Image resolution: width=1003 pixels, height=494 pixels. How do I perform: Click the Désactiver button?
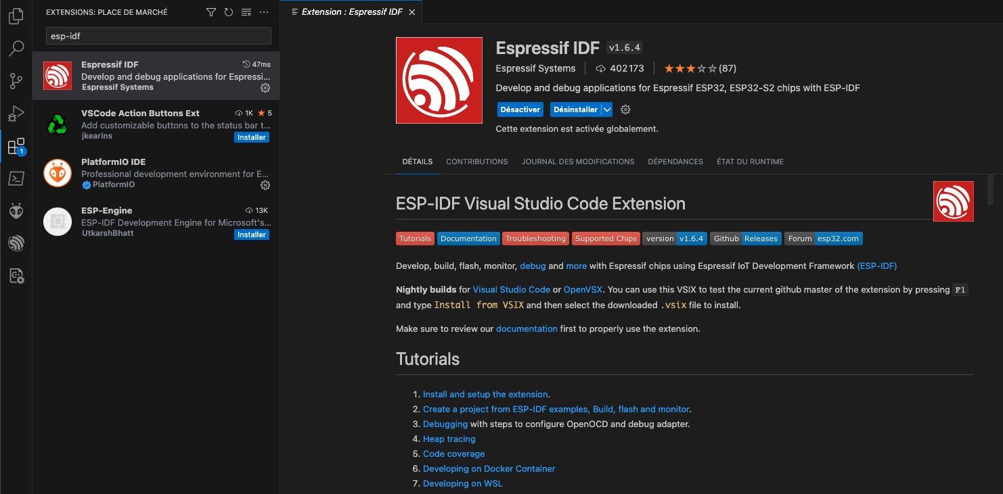pos(520,109)
